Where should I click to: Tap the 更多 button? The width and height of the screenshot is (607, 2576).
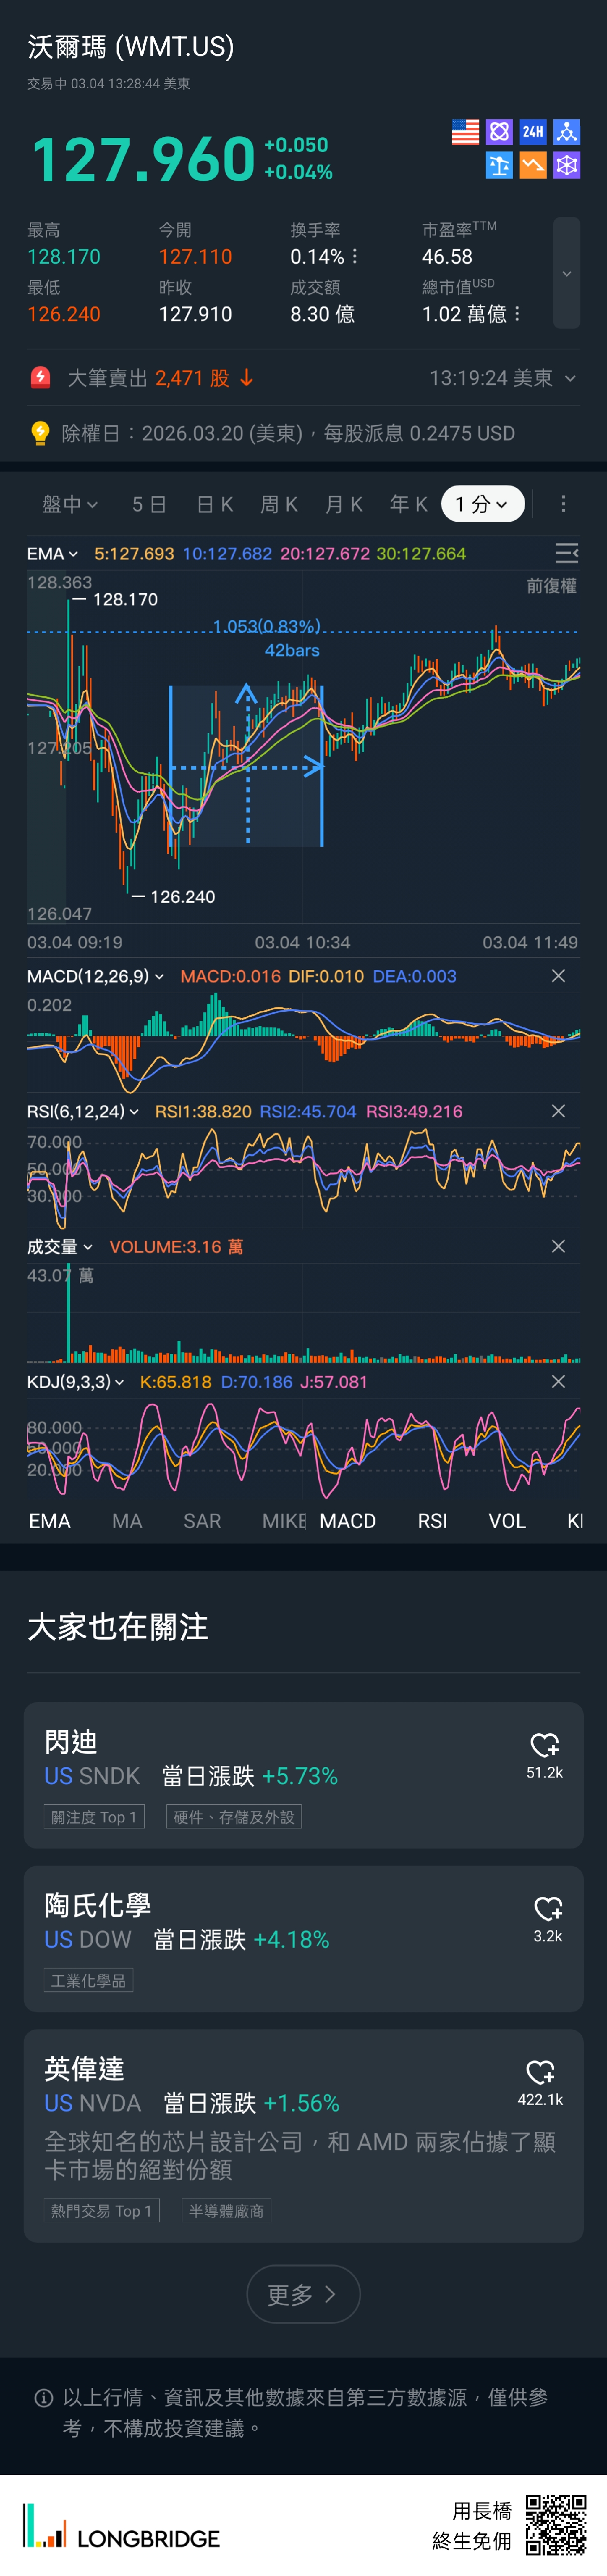302,2294
